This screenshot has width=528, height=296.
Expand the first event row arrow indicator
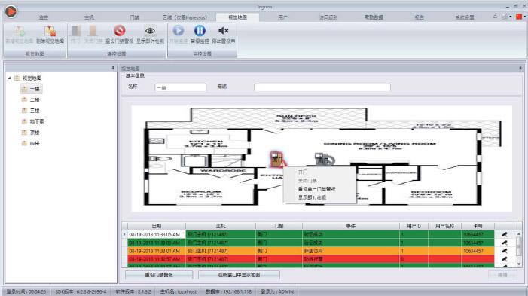tap(124, 234)
